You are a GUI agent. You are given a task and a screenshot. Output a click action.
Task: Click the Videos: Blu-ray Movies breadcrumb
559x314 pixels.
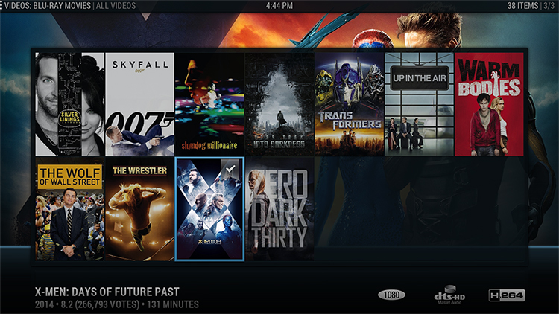(48, 6)
